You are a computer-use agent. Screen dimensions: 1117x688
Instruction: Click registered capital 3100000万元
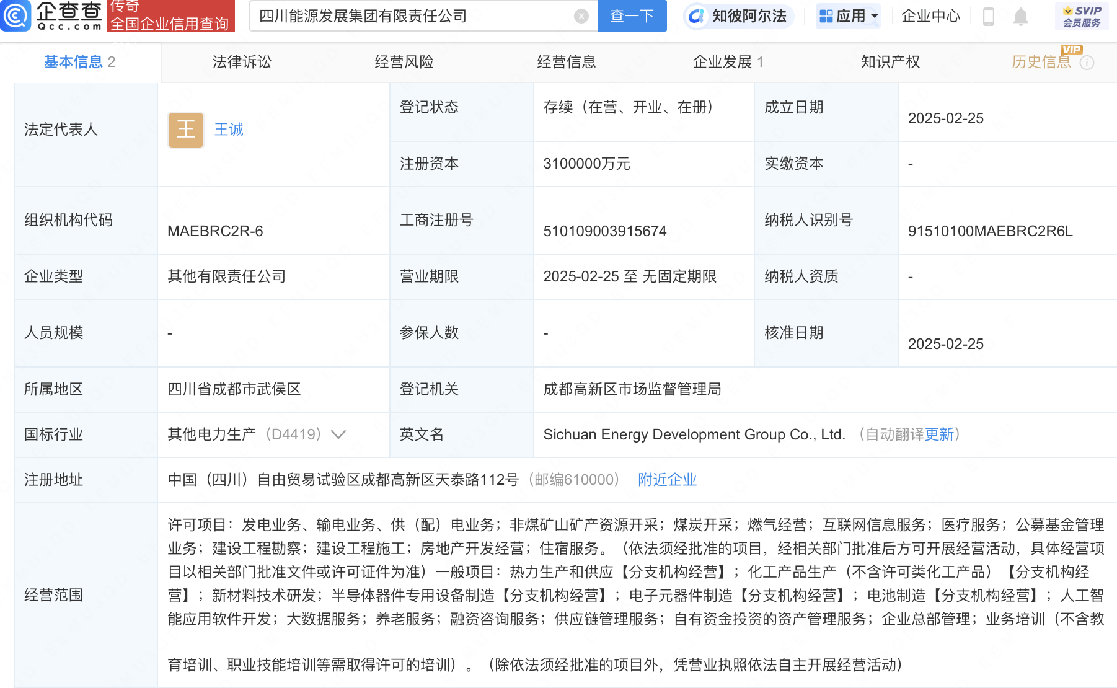point(586,164)
